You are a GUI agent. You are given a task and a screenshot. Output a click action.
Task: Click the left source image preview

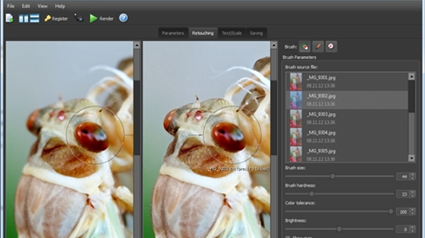point(69,139)
